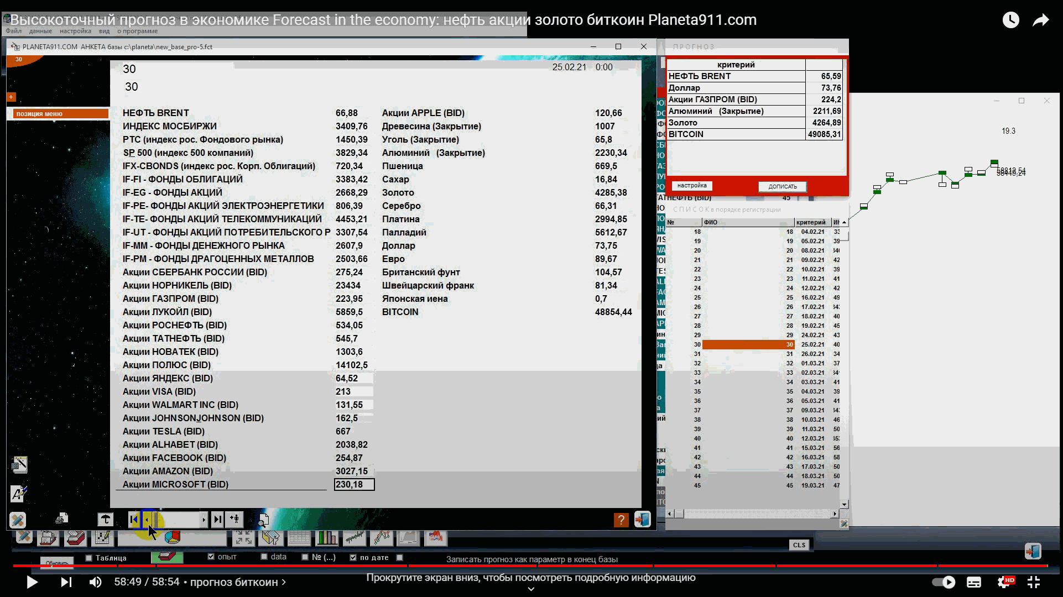
Task: Jump to last record arrow button
Action: [218, 519]
